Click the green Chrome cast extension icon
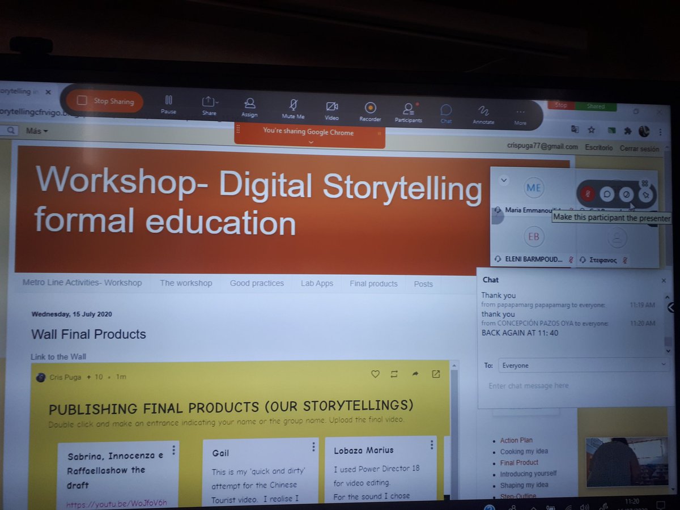This screenshot has height=510, width=680. (x=611, y=130)
